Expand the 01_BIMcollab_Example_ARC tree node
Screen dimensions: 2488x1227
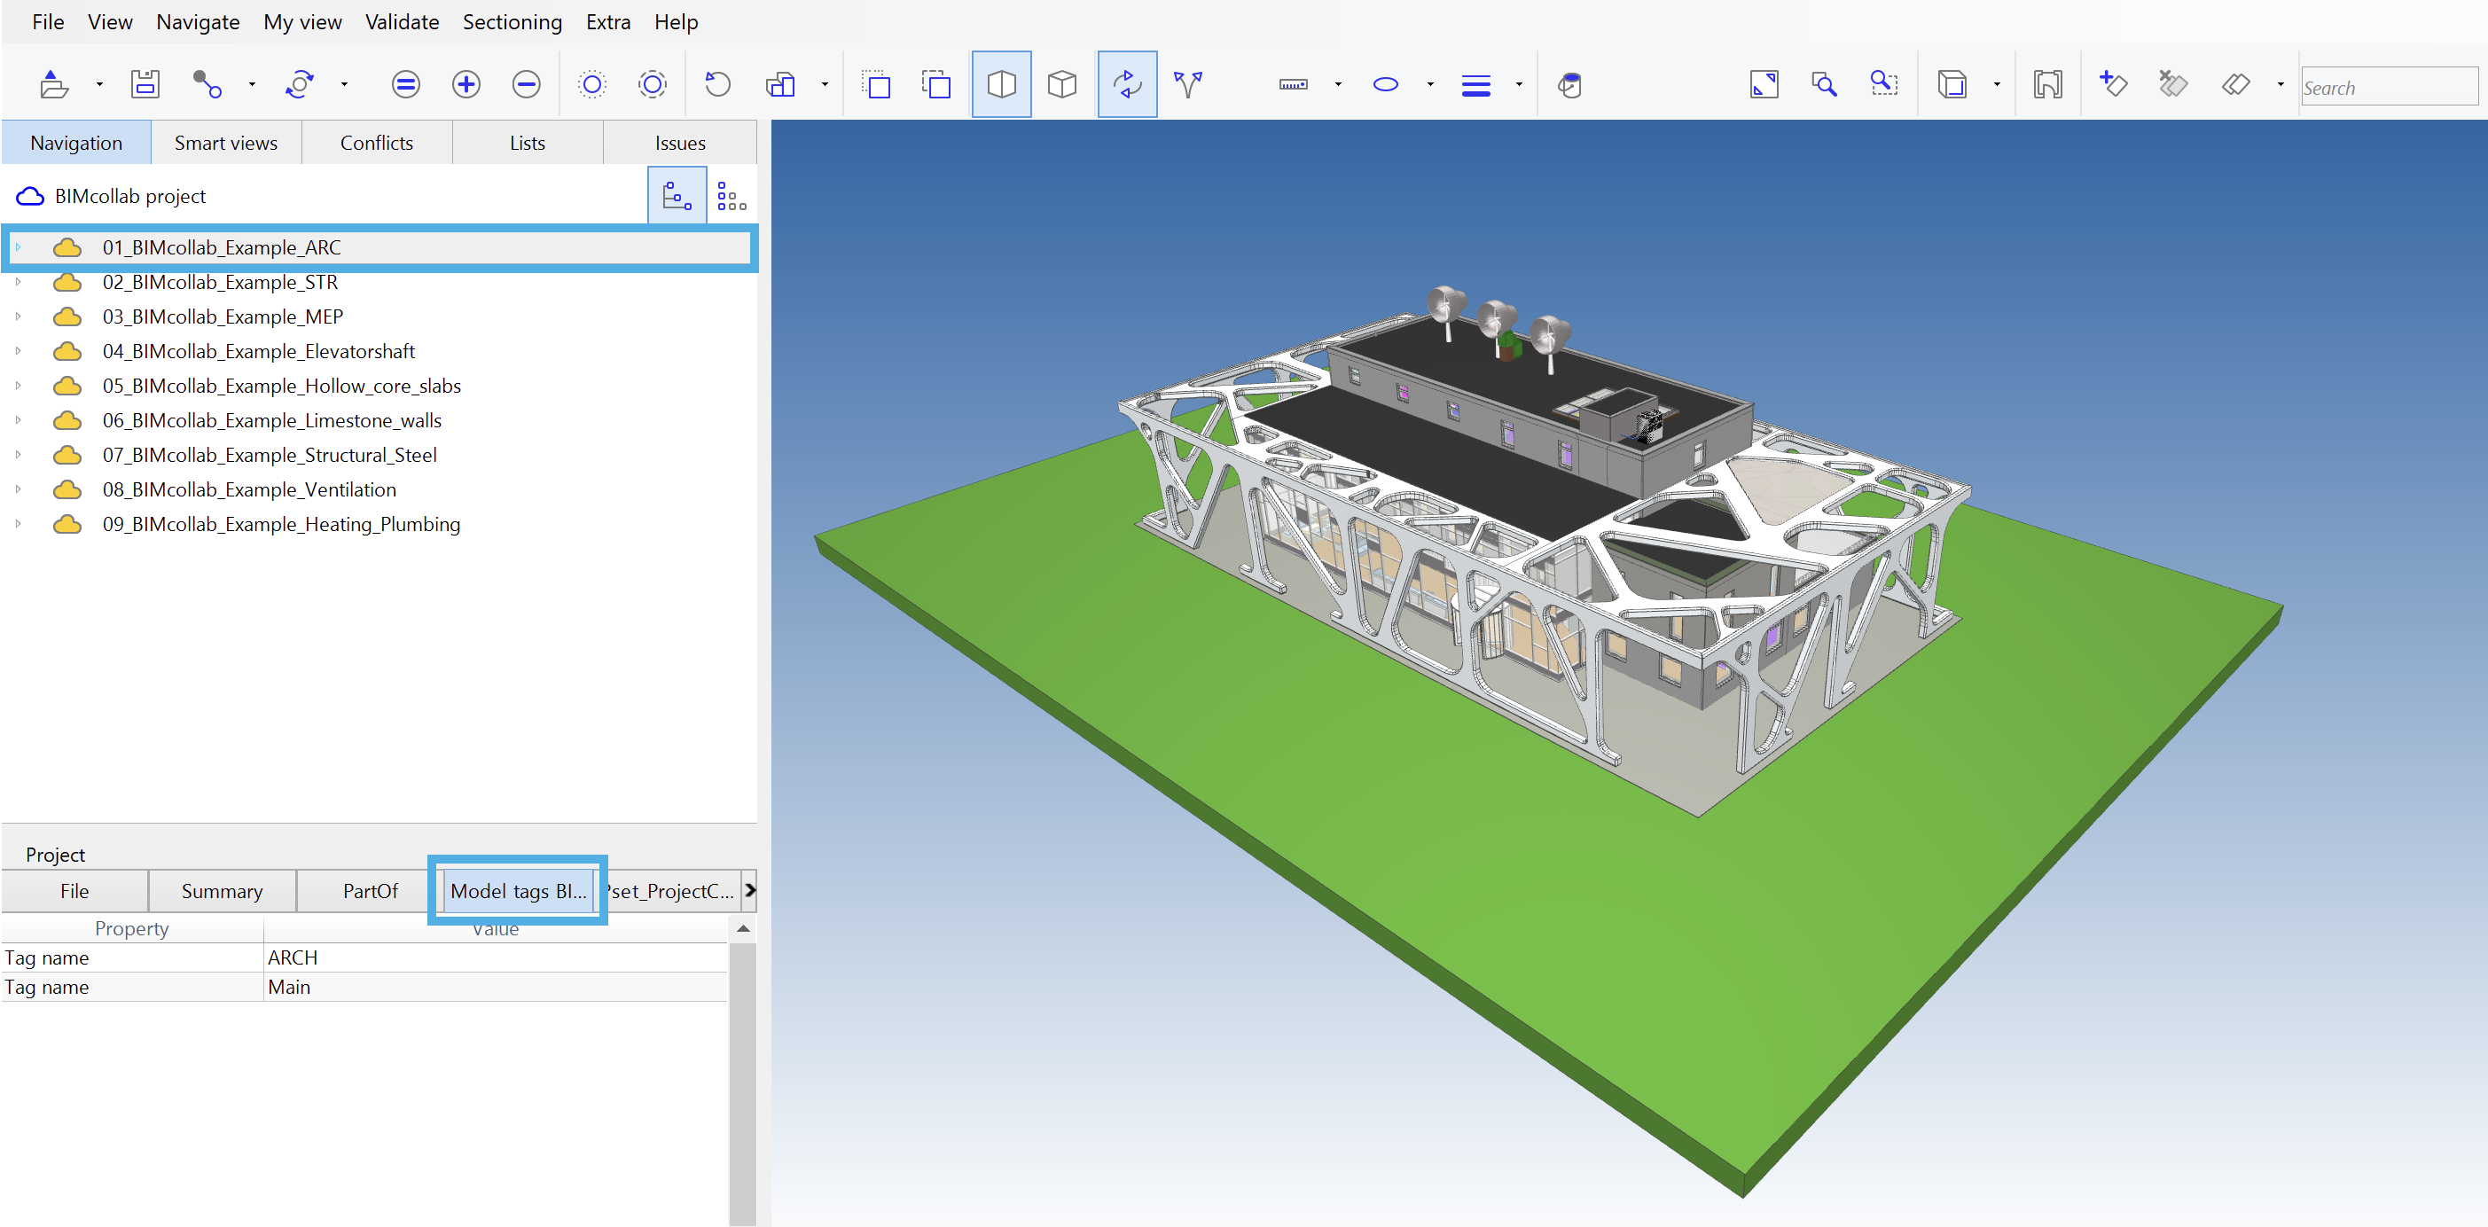point(18,247)
